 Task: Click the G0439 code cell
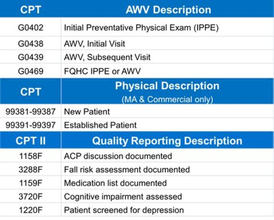pyautogui.click(x=30, y=57)
